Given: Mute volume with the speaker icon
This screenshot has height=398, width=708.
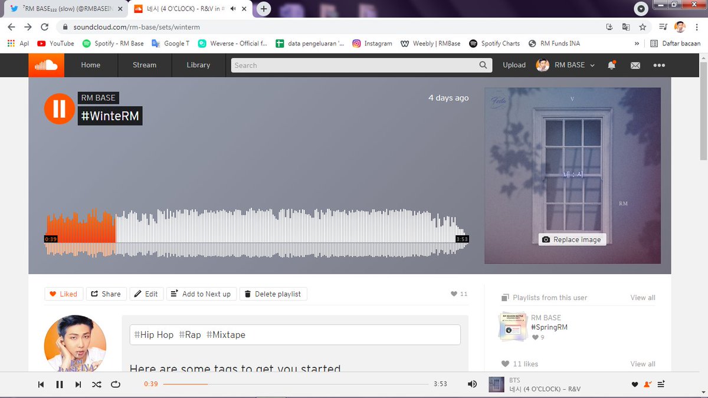Looking at the screenshot, I should (x=472, y=384).
